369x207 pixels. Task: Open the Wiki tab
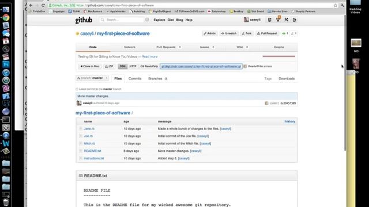click(242, 47)
